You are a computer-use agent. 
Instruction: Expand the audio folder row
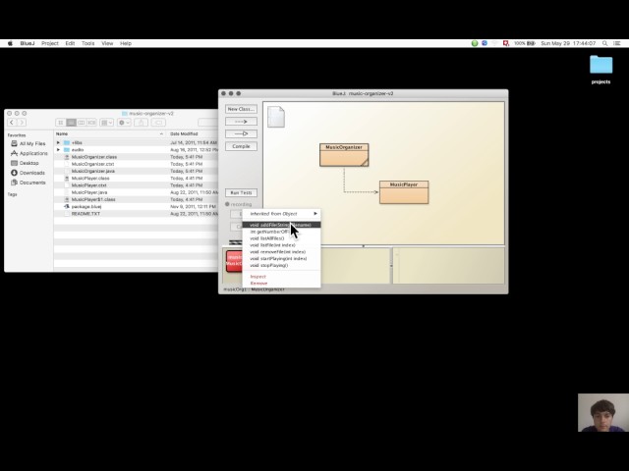click(x=58, y=150)
